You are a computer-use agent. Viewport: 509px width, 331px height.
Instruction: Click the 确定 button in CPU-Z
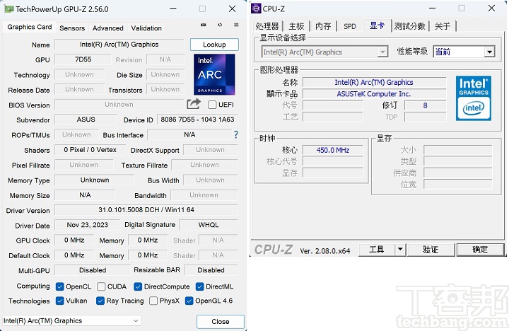[x=480, y=250]
